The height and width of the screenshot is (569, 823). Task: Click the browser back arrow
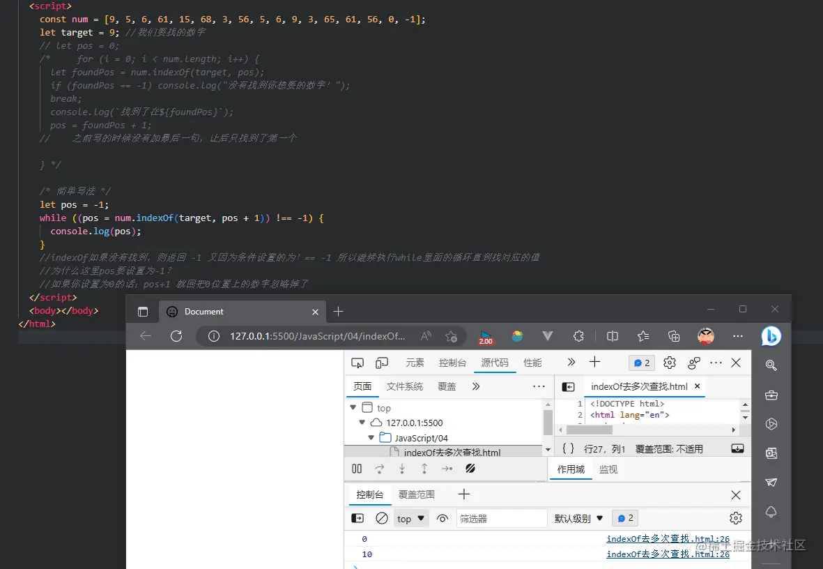(146, 336)
